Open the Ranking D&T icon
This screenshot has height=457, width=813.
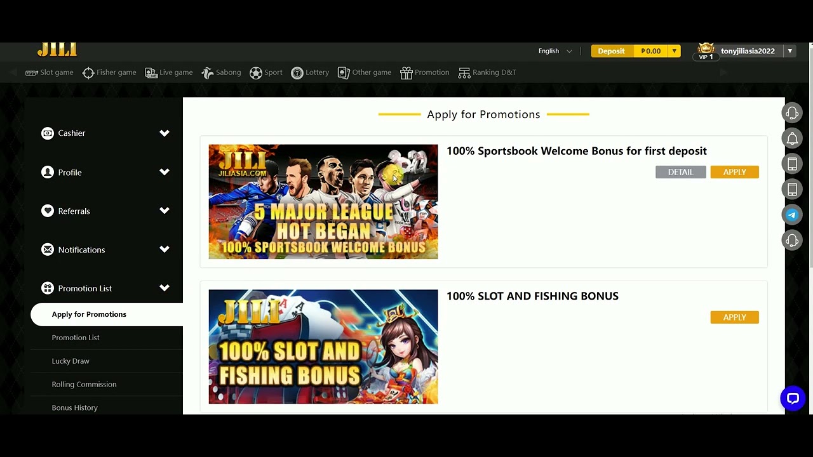(464, 73)
